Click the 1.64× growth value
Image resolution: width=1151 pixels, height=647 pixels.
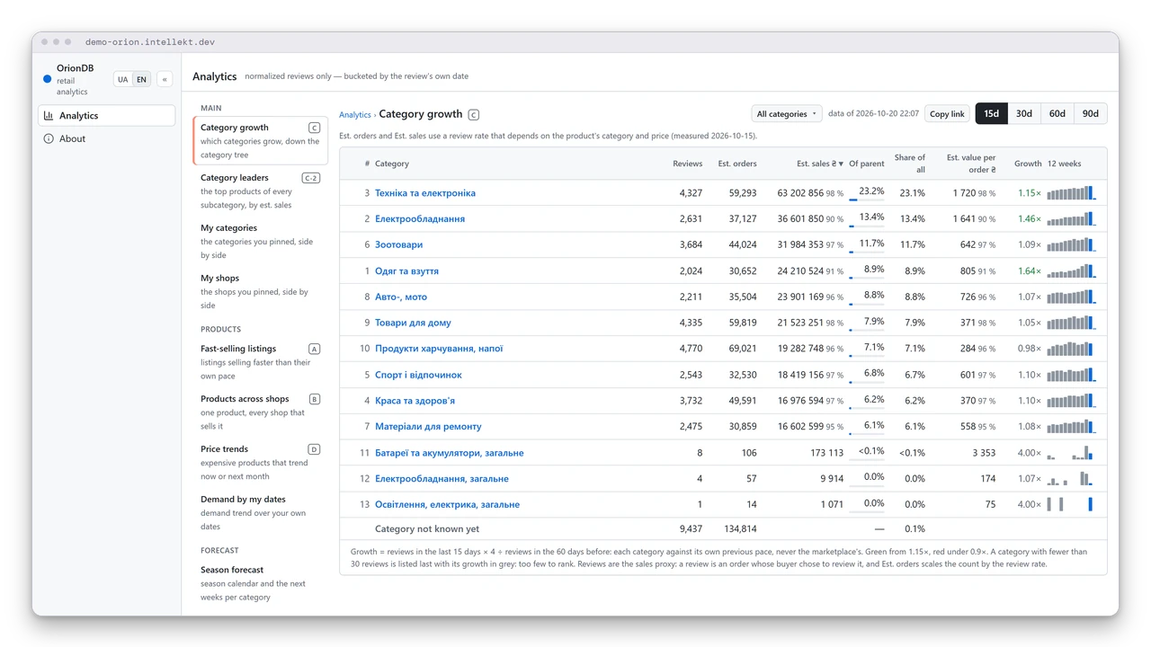(1030, 270)
